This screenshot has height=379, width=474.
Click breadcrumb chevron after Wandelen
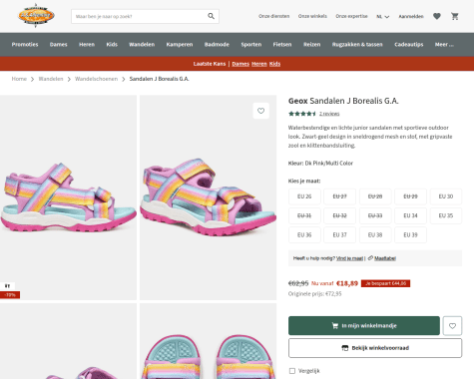point(69,79)
